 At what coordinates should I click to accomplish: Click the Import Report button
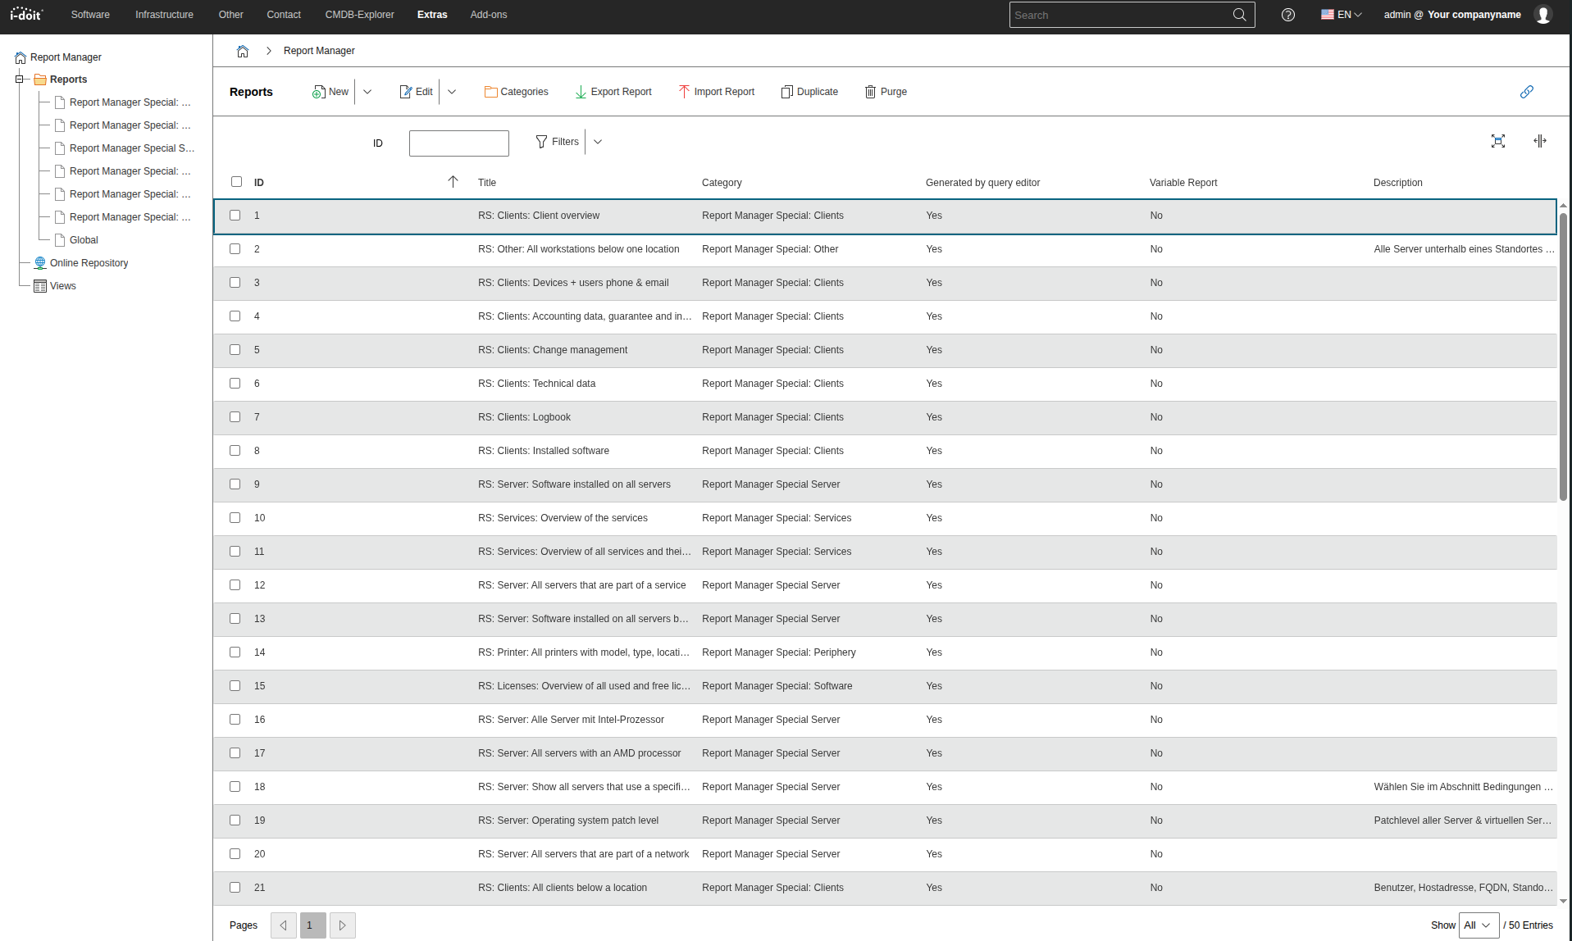point(716,92)
